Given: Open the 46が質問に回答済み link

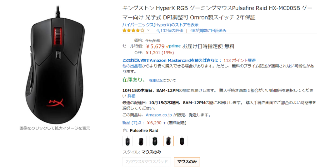Looking at the screenshot, I should [208, 31].
